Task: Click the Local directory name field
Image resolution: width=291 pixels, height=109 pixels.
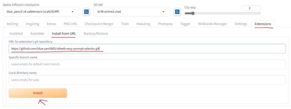Action: coord(147,80)
